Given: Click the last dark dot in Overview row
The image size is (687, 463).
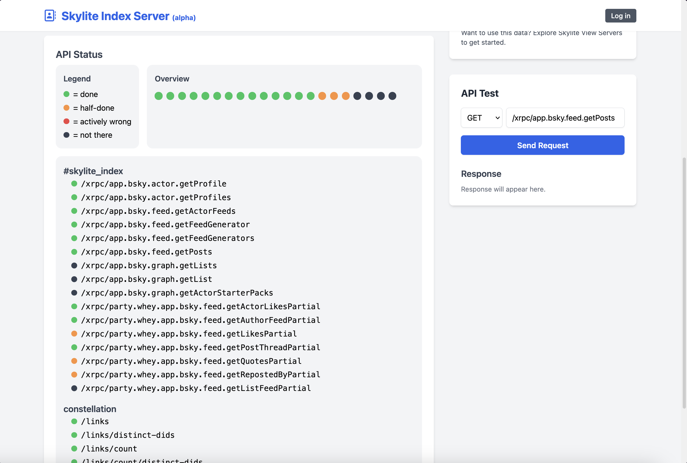Looking at the screenshot, I should 392,96.
